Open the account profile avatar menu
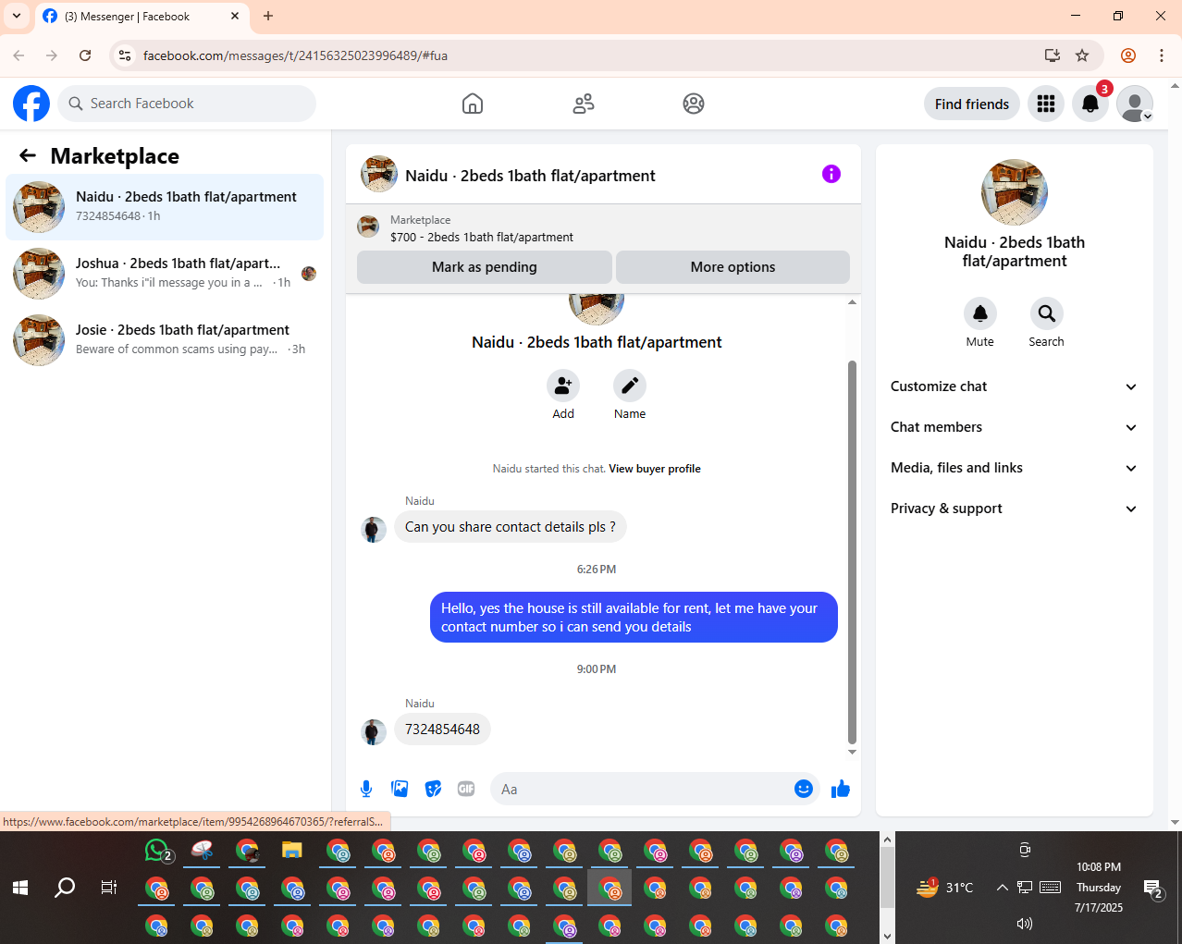The image size is (1182, 944). [x=1135, y=104]
